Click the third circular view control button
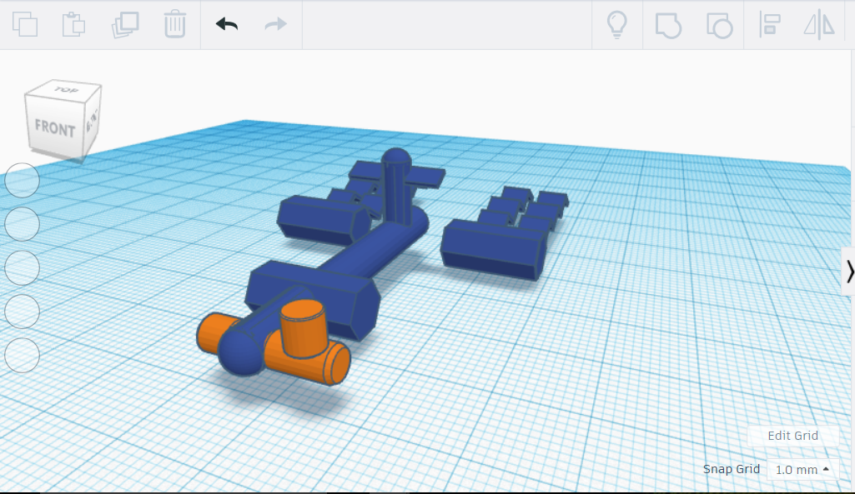The width and height of the screenshot is (855, 494). click(x=23, y=268)
